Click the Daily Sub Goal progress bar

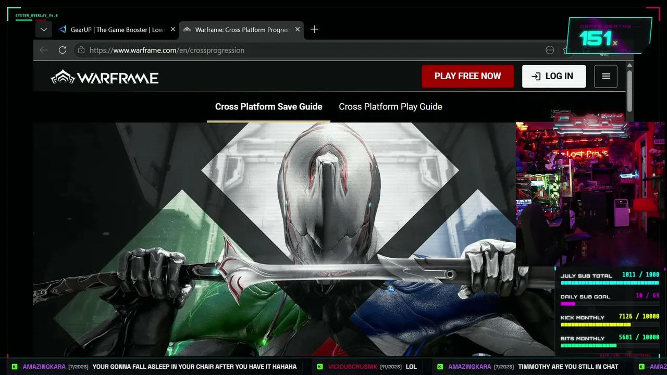coord(610,304)
